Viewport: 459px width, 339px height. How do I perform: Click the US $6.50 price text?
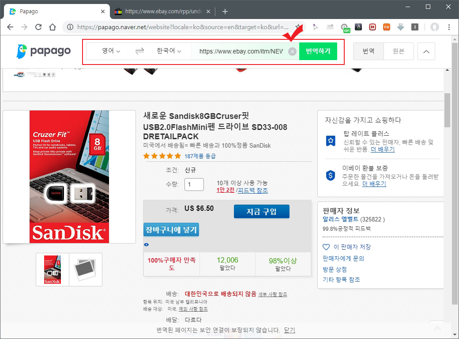199,208
